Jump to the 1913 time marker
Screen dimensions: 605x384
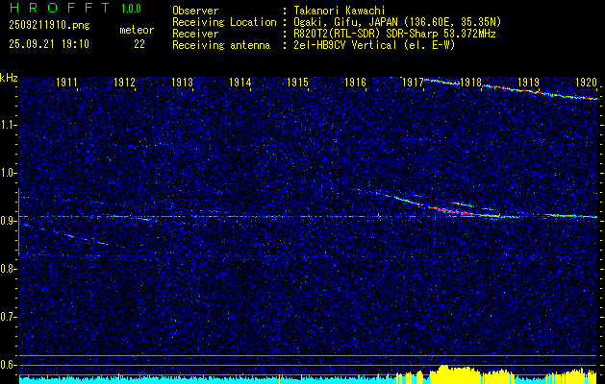[183, 83]
